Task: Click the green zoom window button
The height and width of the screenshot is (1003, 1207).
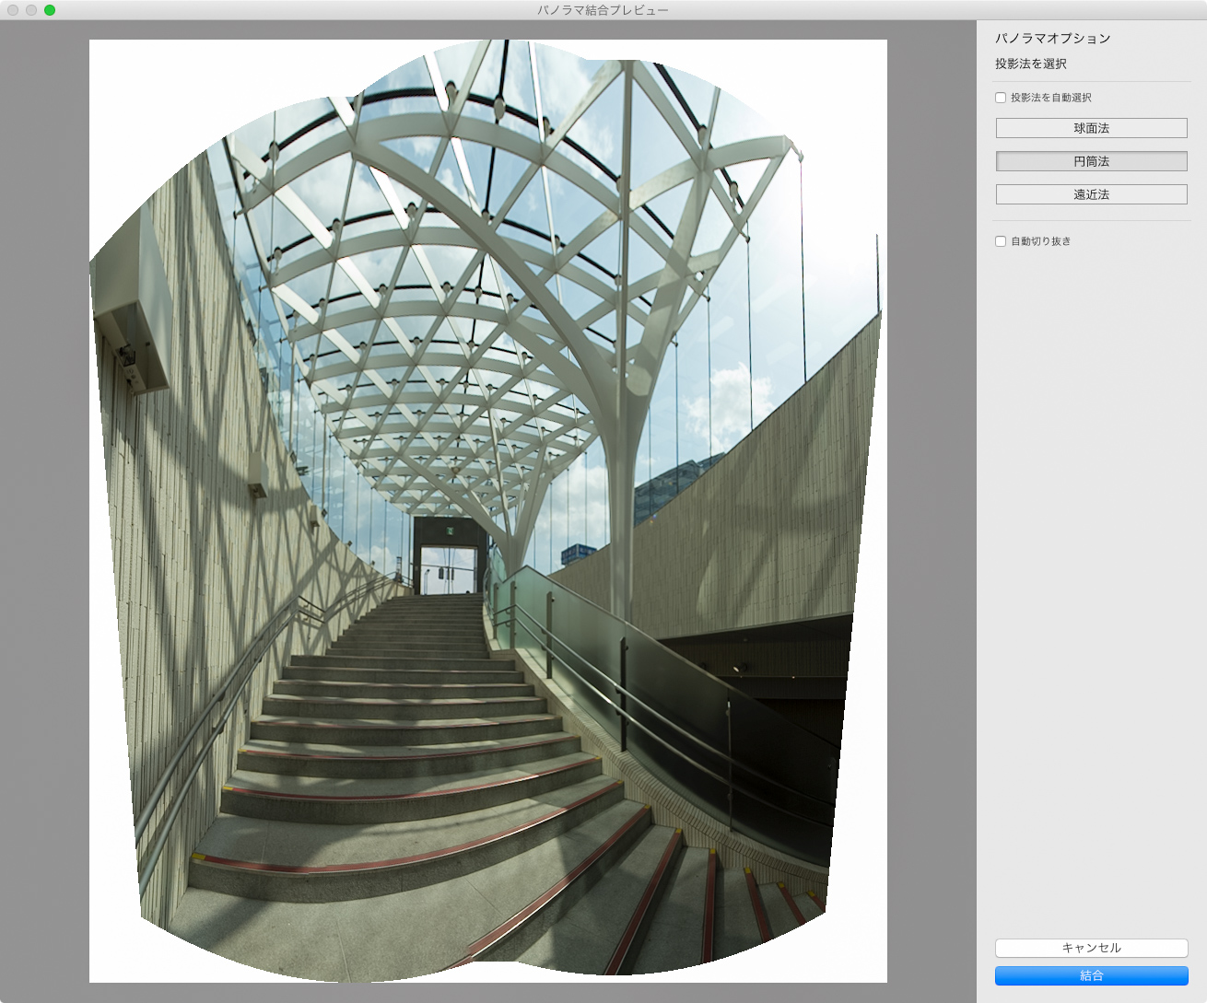Action: (x=50, y=10)
